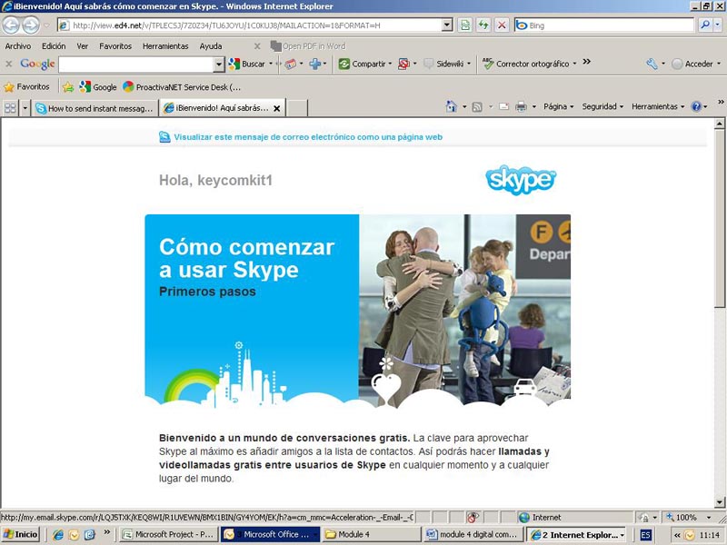Click the Internet security zone status indicator

point(540,517)
